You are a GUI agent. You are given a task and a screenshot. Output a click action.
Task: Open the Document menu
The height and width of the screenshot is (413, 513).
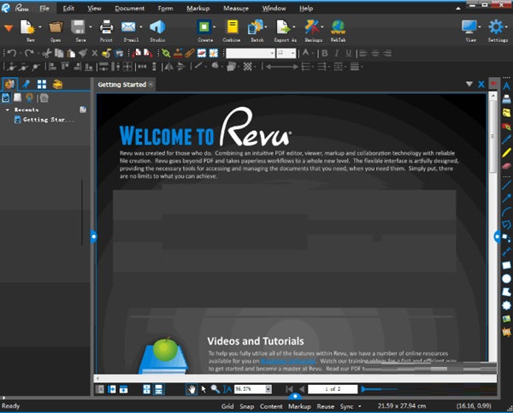tap(130, 9)
